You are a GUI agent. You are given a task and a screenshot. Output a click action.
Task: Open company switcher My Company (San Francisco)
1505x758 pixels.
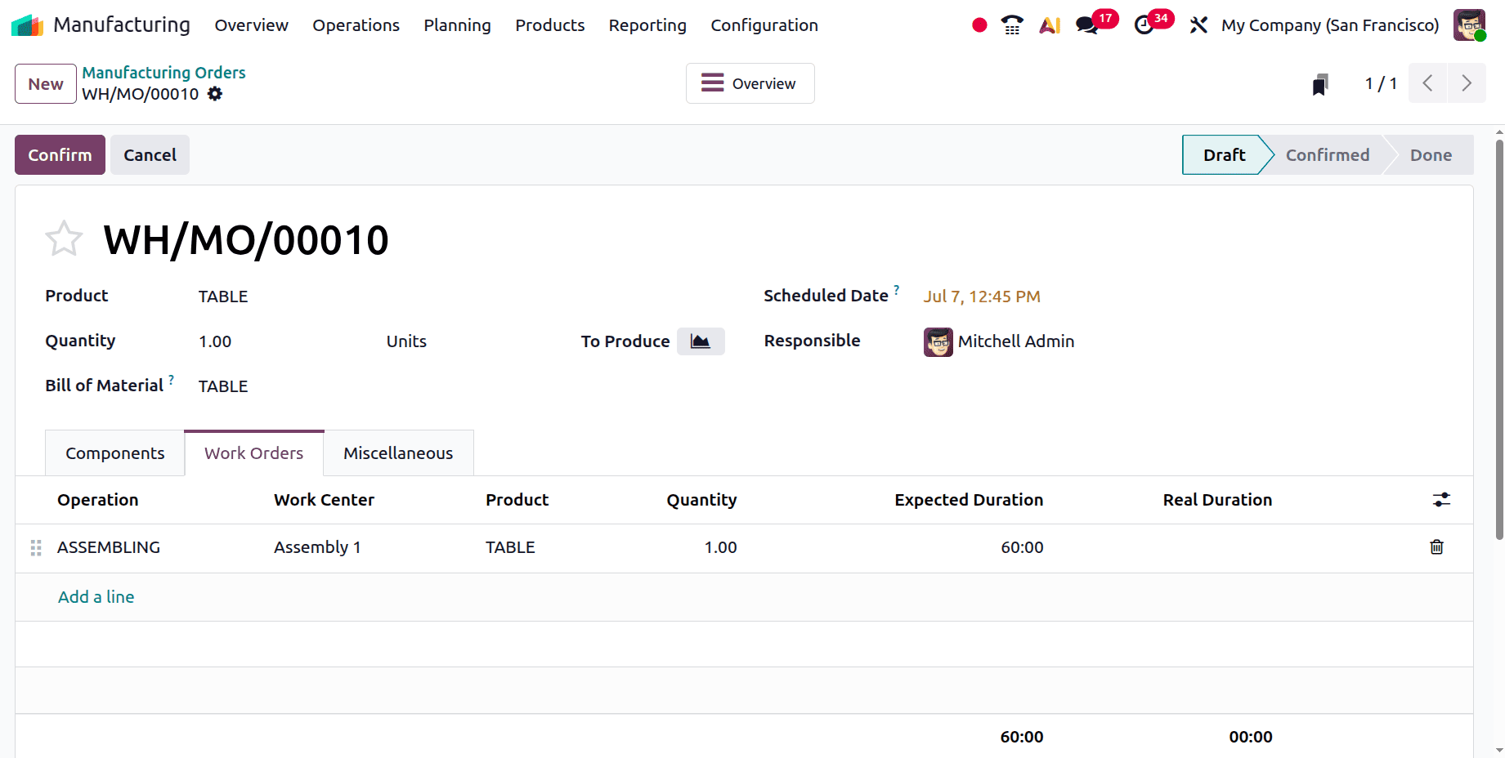click(1330, 25)
